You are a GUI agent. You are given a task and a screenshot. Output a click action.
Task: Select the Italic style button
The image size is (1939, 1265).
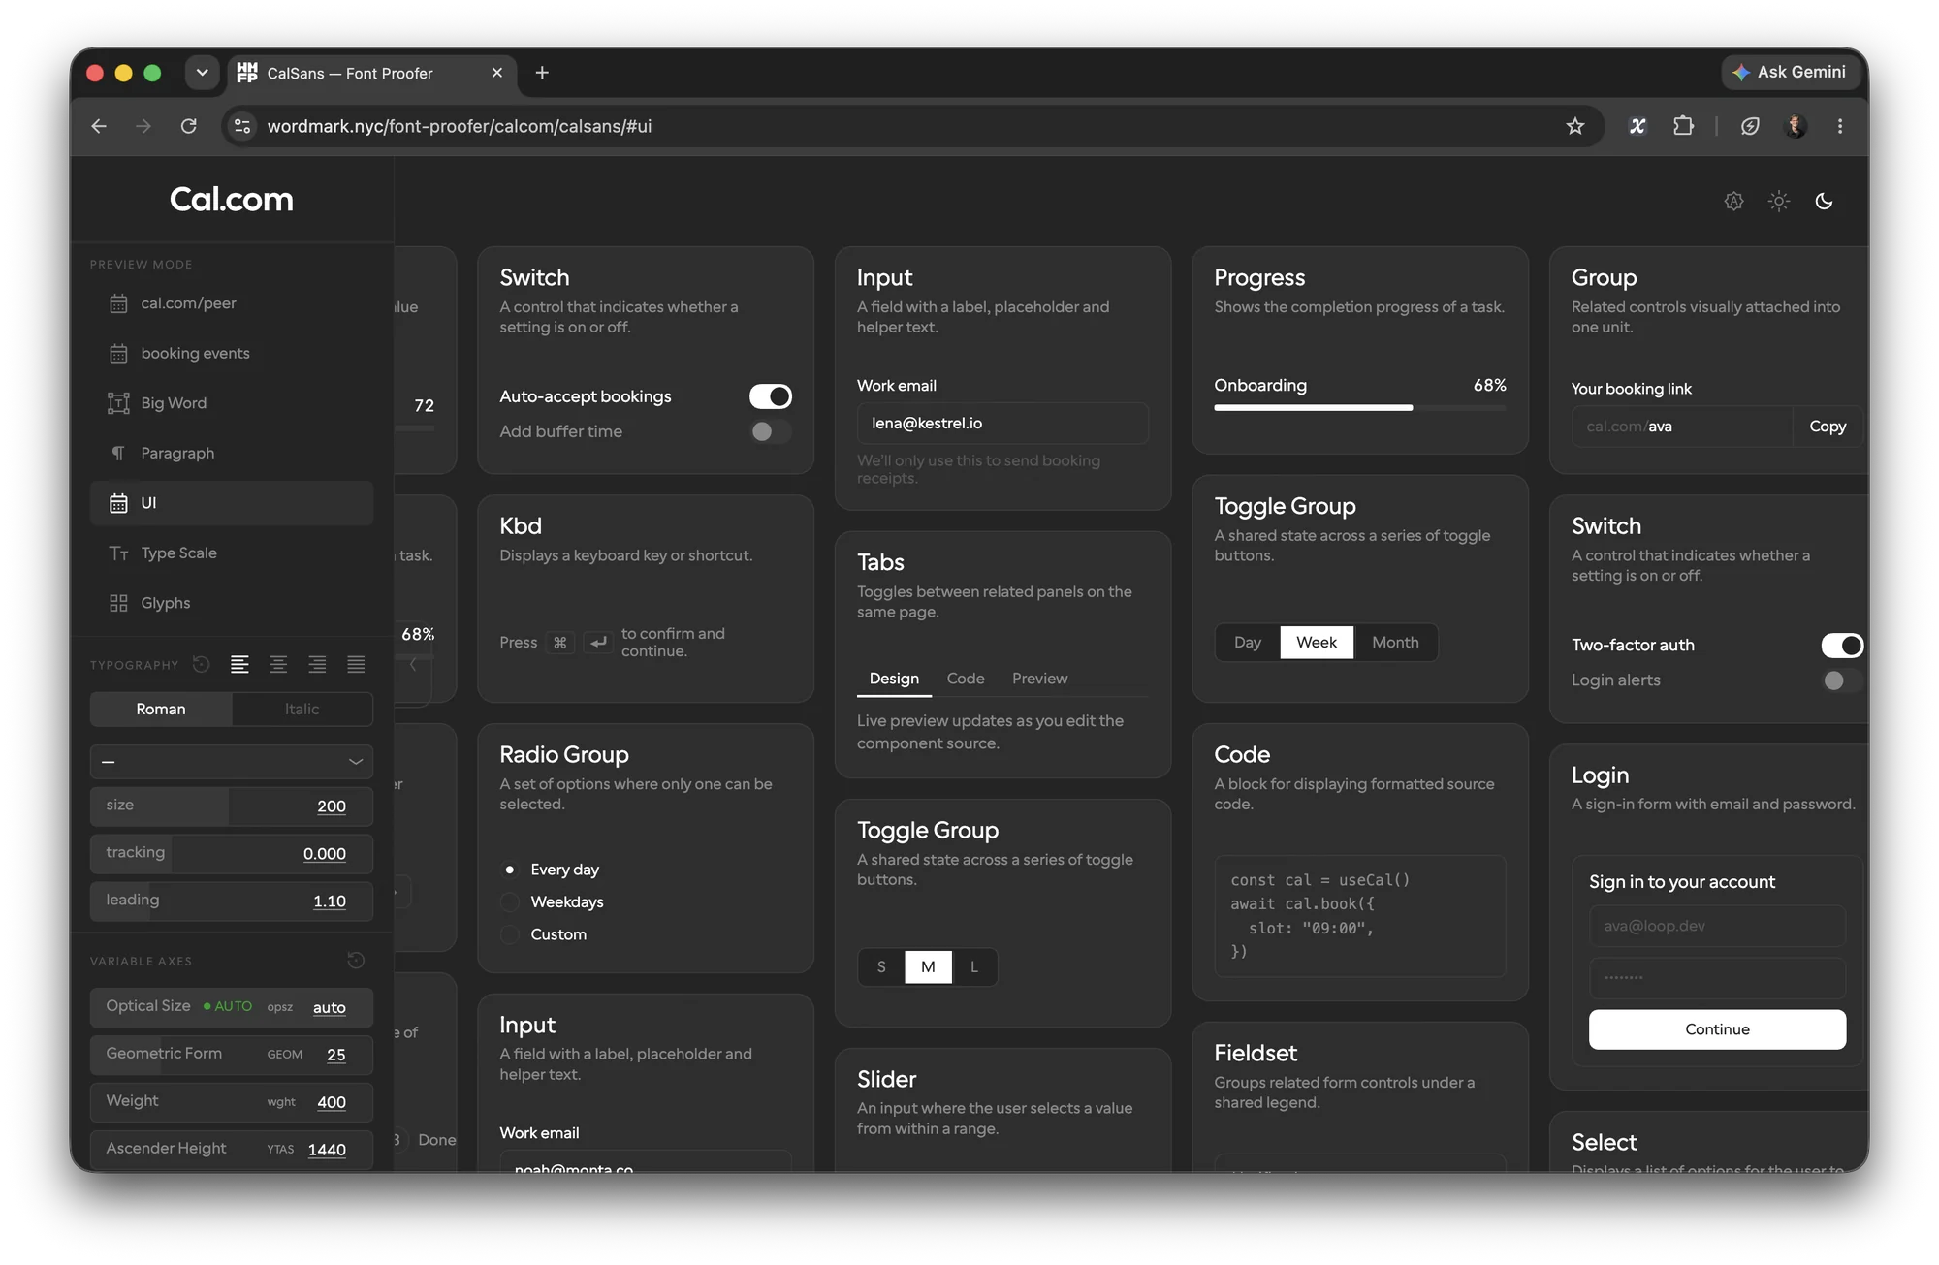click(x=302, y=710)
